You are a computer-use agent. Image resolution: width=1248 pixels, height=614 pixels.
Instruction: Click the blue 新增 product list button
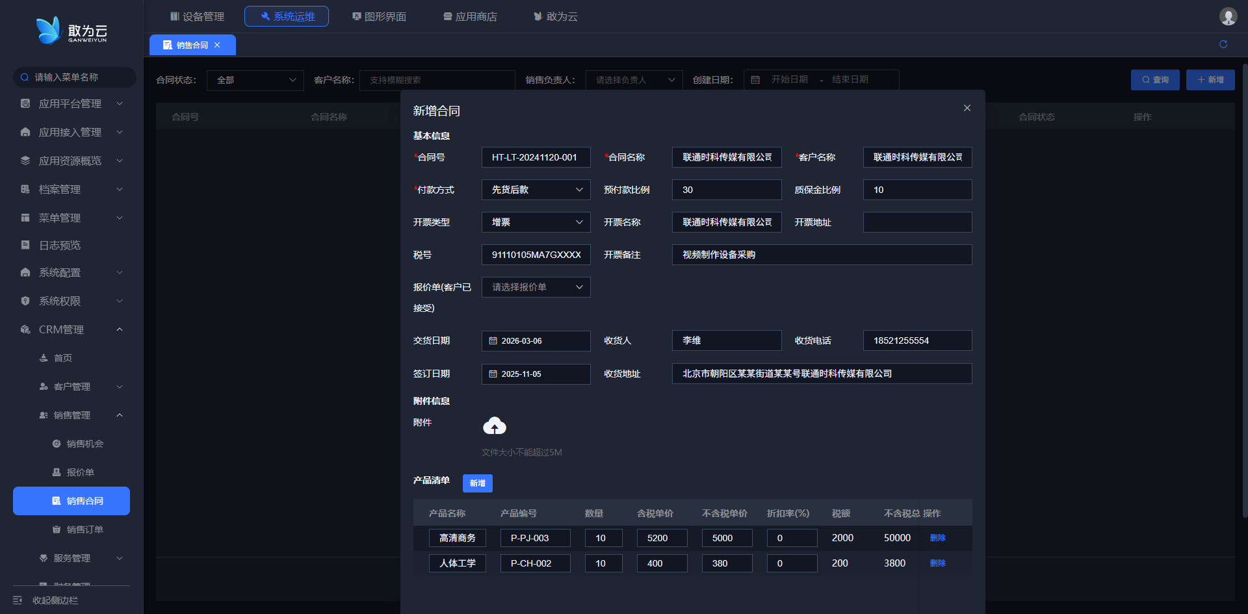[x=477, y=483]
